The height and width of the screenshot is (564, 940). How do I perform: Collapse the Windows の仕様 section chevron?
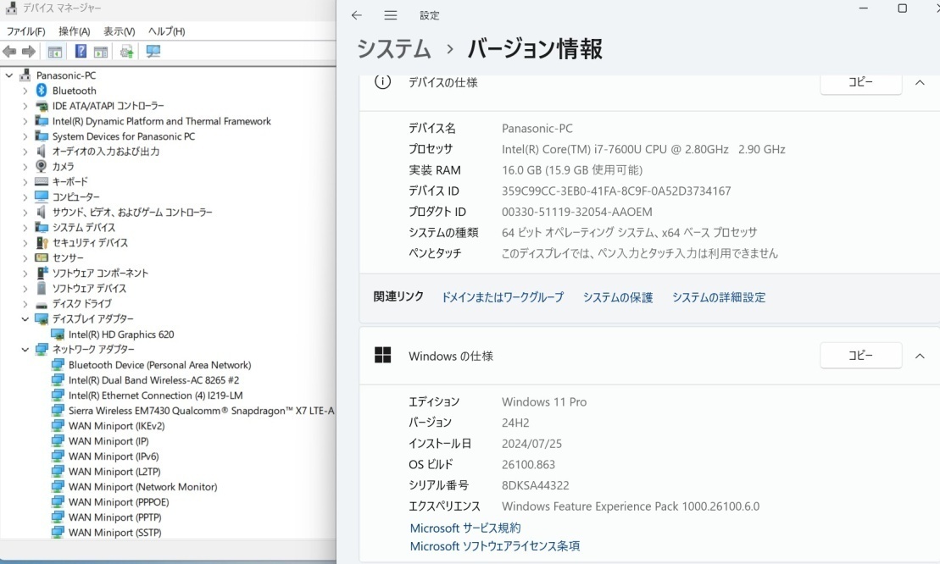point(920,357)
